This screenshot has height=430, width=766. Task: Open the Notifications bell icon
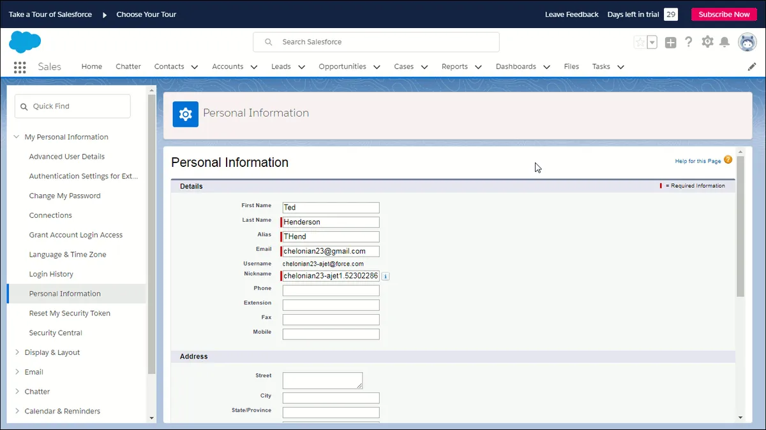pyautogui.click(x=725, y=42)
